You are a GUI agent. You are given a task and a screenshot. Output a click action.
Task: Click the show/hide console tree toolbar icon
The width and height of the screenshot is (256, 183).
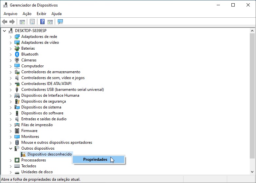click(22, 22)
